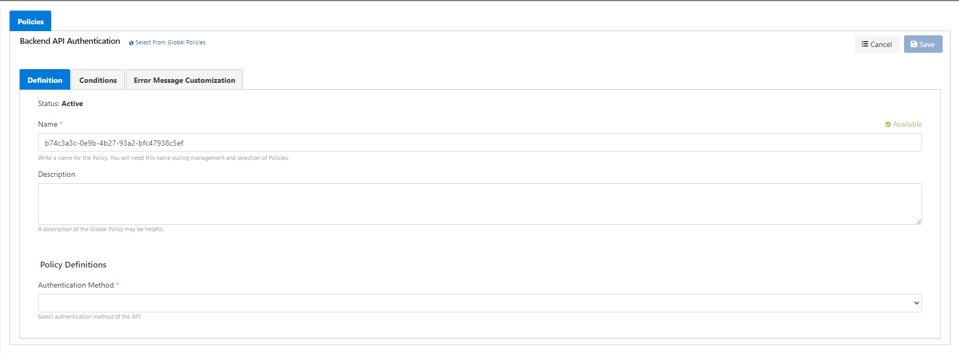Open the Error Message Customization tab
The width and height of the screenshot is (959, 353).
tap(184, 80)
